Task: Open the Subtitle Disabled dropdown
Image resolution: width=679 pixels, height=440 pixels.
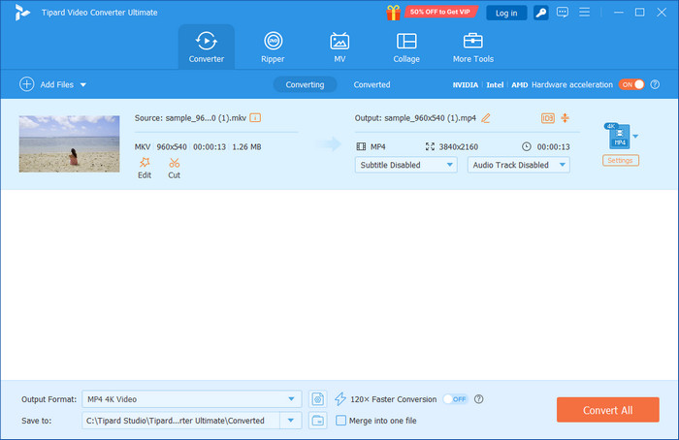Action: click(x=405, y=165)
